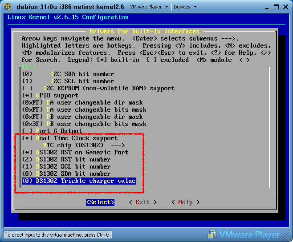293x242 pixels.
Task: Click the Drivers for built-in interfaces heading
Action: coord(144,32)
